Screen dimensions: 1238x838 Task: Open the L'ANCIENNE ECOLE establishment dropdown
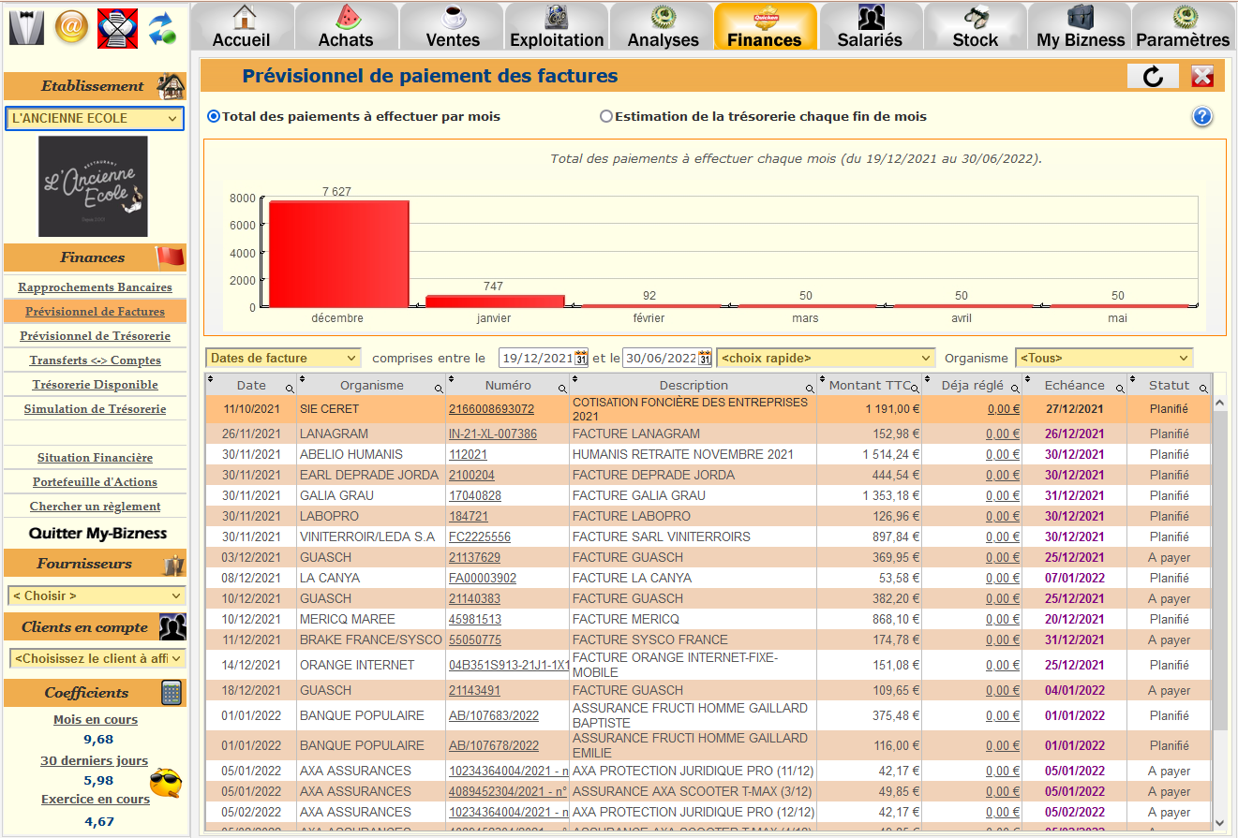click(x=95, y=119)
